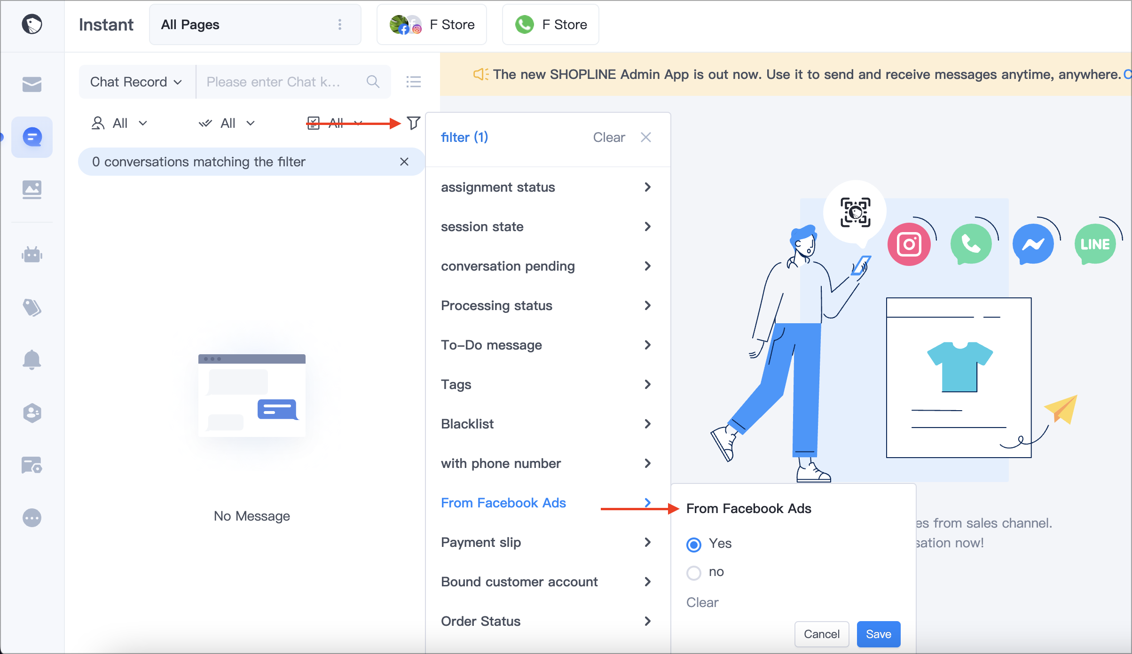Expand the assignment status filter
Screen dimensions: 1132x654
(x=548, y=187)
